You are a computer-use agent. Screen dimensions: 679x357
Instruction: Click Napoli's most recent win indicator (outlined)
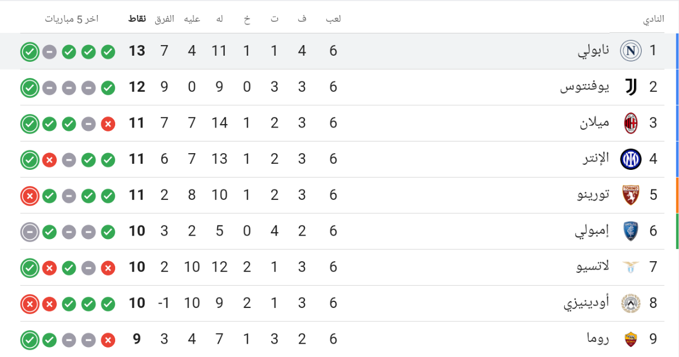[x=30, y=52]
